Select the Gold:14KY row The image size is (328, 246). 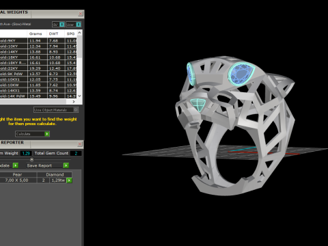[38, 52]
